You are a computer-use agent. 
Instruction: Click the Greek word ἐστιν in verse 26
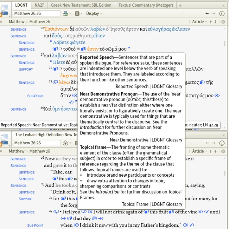tap(93, 49)
